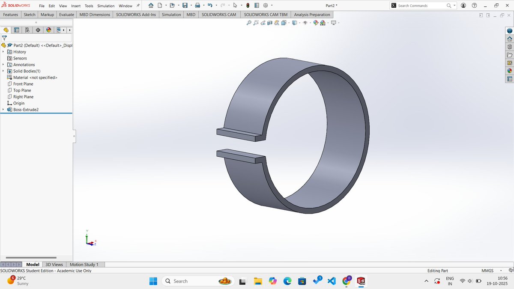Open the Insert menu

[x=75, y=6]
